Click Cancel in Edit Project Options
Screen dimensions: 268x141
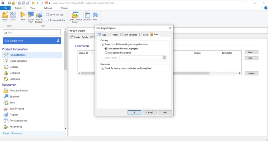pos(150,112)
